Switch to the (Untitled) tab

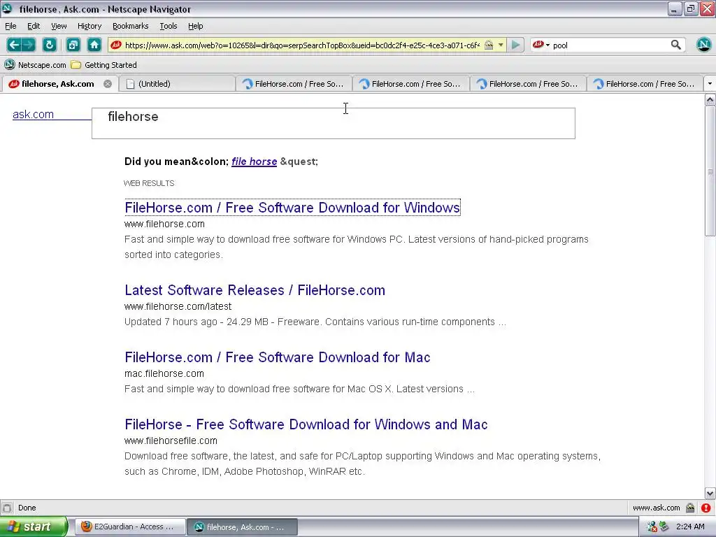click(x=177, y=84)
